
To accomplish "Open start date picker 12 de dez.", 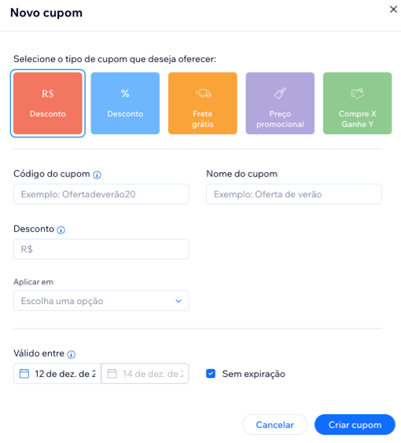I will click(x=57, y=374).
